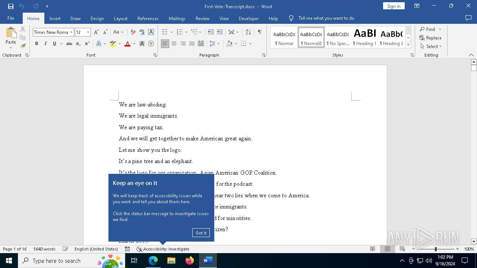
Task: Toggle Bold formatting
Action: (x=37, y=44)
